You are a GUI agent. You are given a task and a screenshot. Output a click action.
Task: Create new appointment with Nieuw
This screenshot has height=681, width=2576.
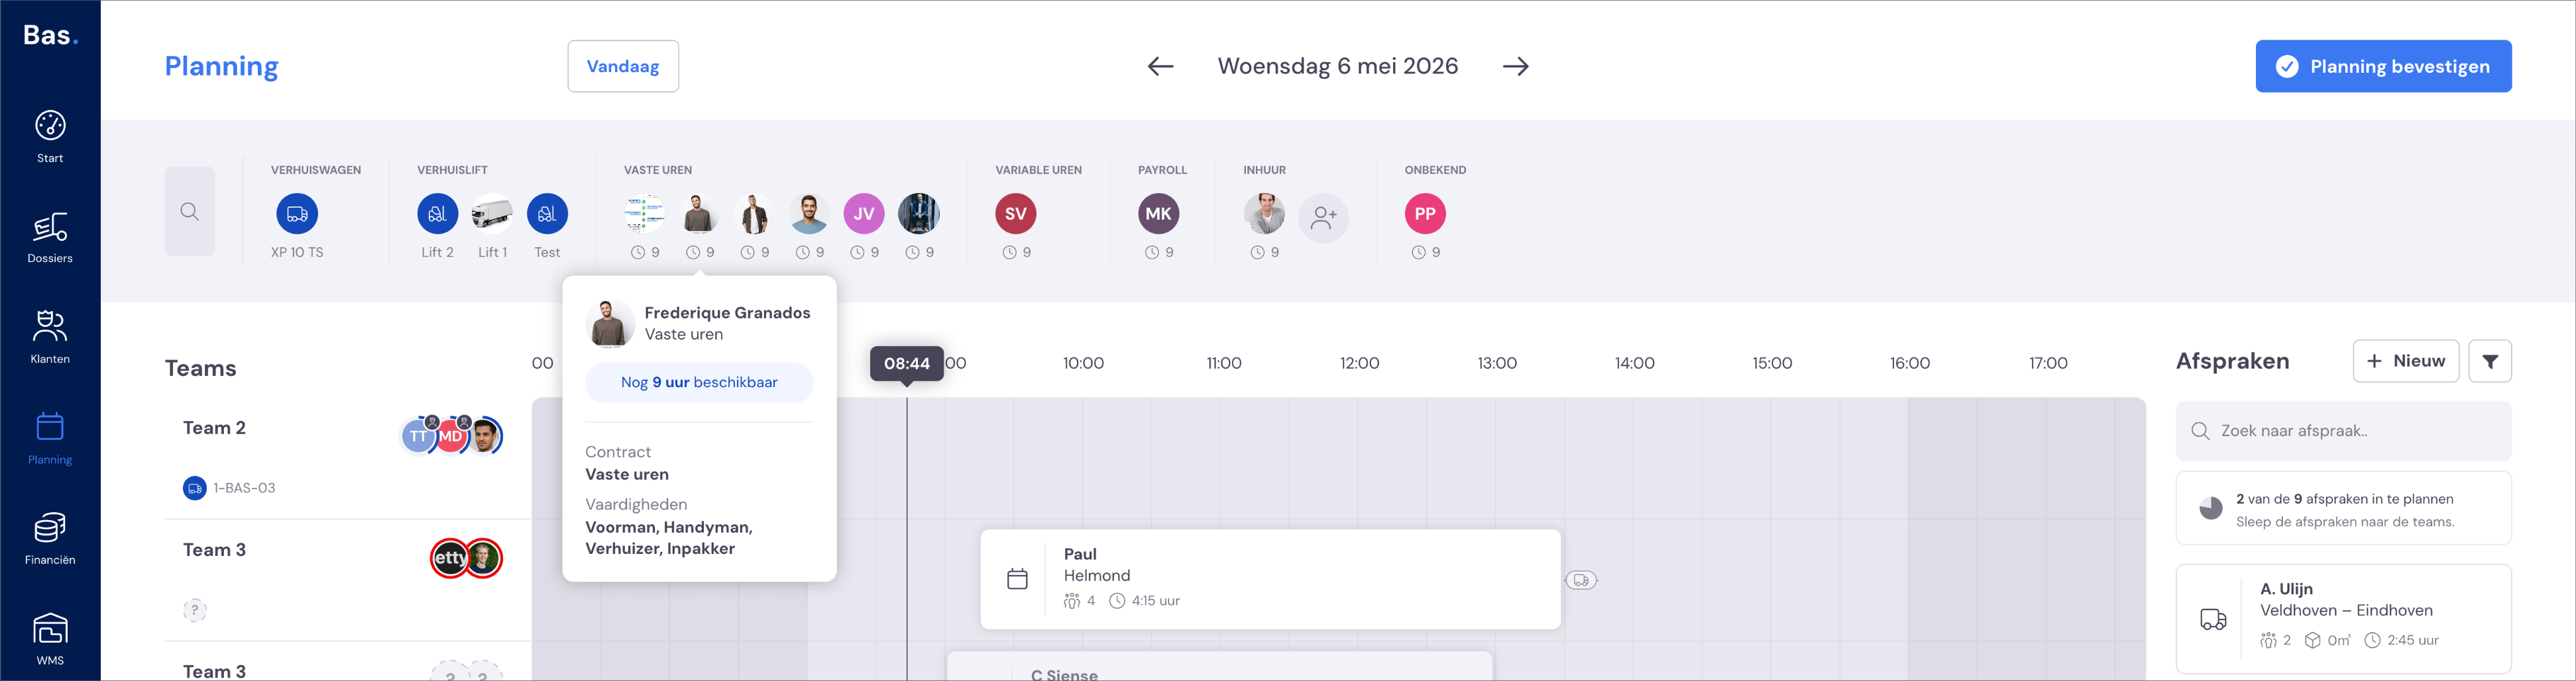coord(2405,361)
